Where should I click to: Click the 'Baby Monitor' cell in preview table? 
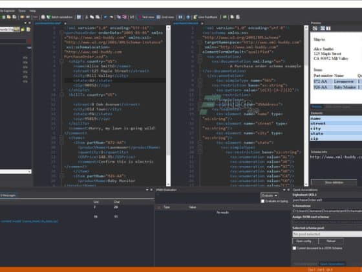coord(345,87)
